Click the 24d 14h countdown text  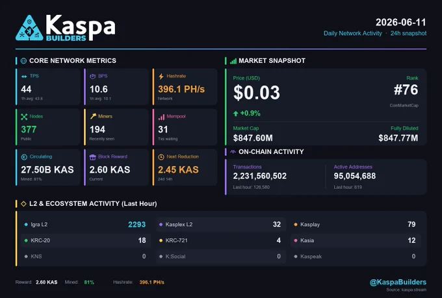165,179
